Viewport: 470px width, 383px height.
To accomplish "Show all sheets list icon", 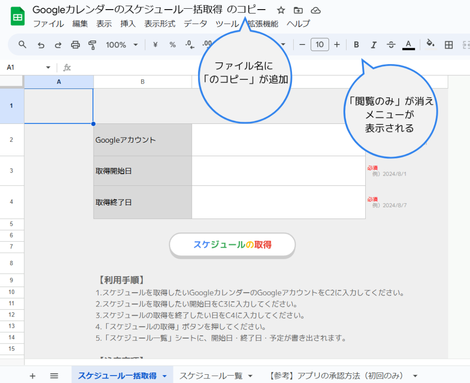I will 54,376.
